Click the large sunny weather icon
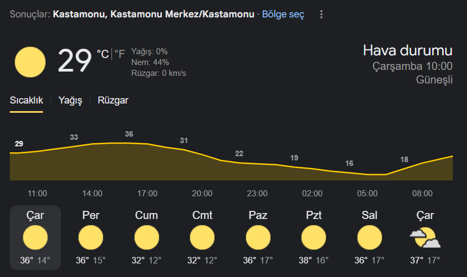 [x=30, y=62]
